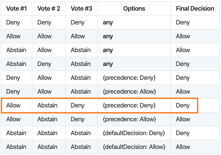Select the "Vote #3" column header
Viewport: 221px width, 155px height.
pos(81,9)
